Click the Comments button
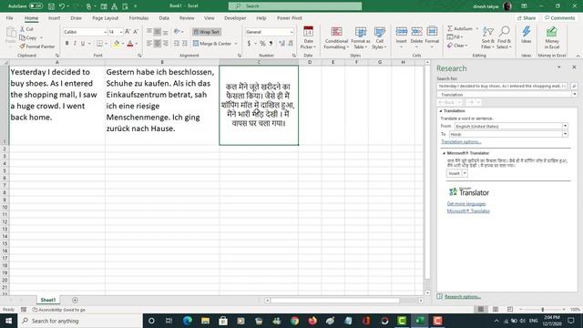Viewport: 583px width, 328px height. (x=559, y=18)
